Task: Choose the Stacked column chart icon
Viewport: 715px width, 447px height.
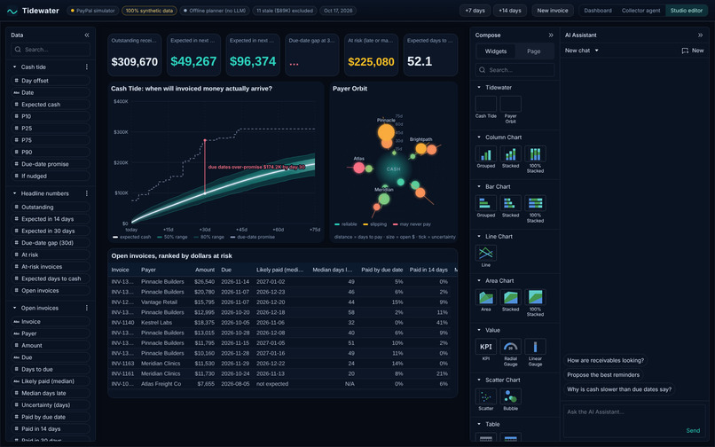Action: pos(511,154)
